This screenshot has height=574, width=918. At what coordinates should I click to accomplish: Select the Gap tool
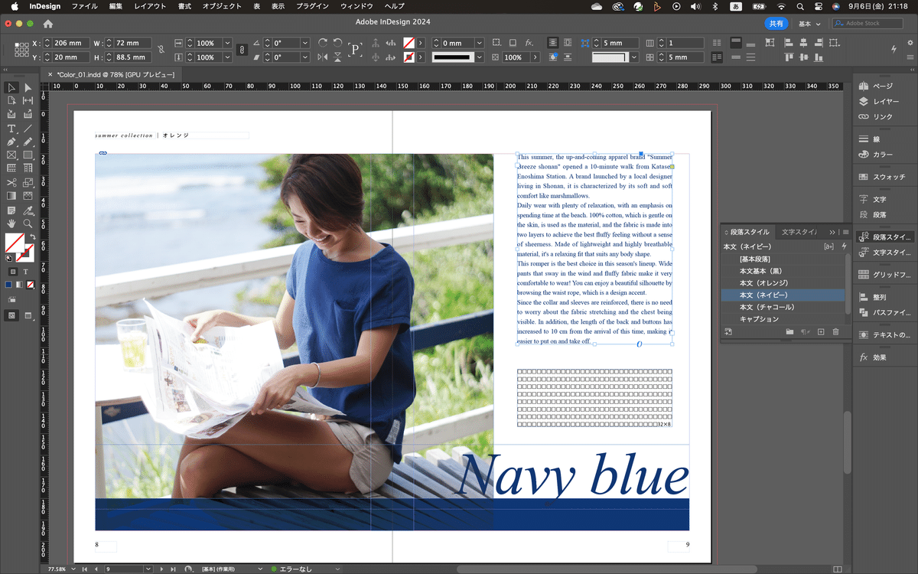28,100
